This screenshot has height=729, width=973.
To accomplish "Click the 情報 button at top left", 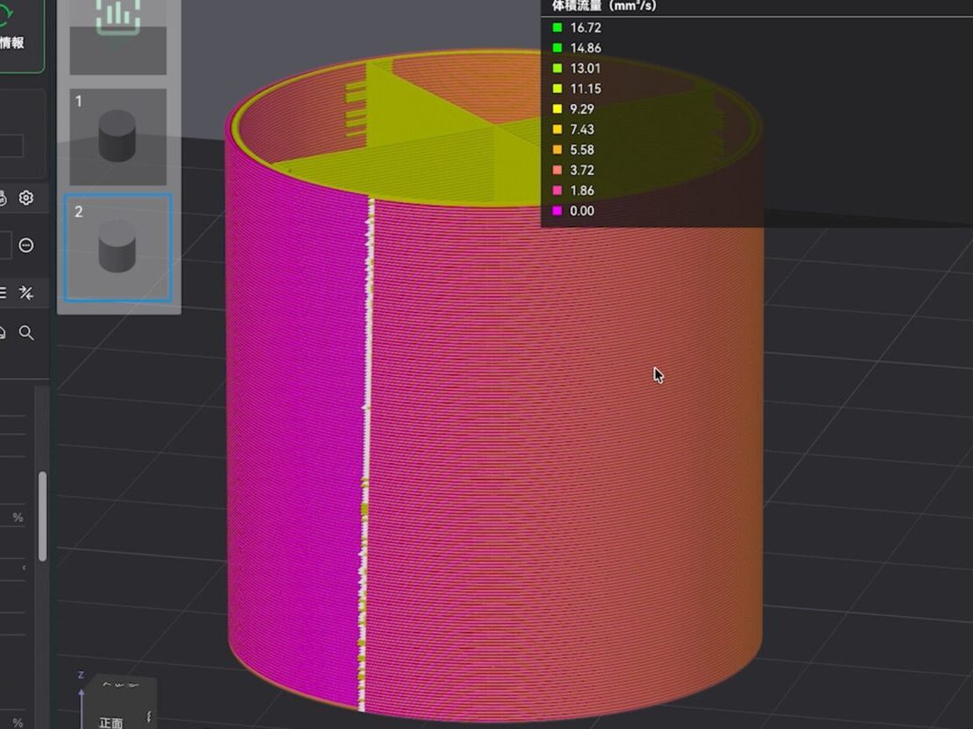I will [12, 42].
